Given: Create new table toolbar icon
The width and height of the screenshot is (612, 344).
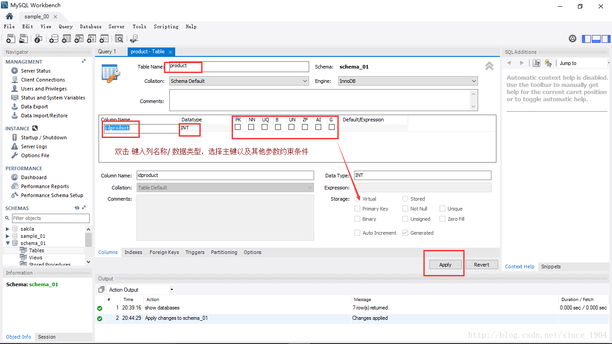Looking at the screenshot, I should tap(66, 39).
